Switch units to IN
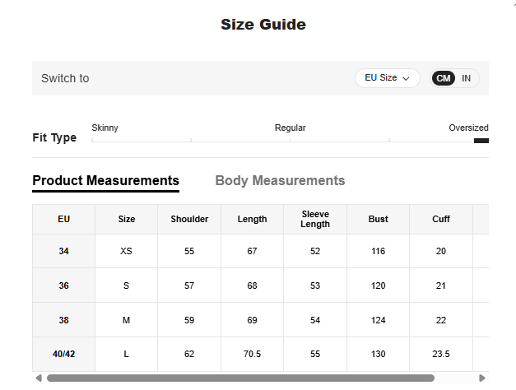This screenshot has height=390, width=516. tap(466, 78)
